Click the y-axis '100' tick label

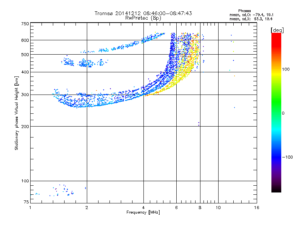(x=25, y=181)
